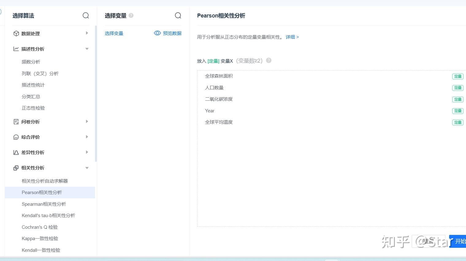Choose 分类汇总 algorithm
This screenshot has width=466, height=261.
(31, 97)
